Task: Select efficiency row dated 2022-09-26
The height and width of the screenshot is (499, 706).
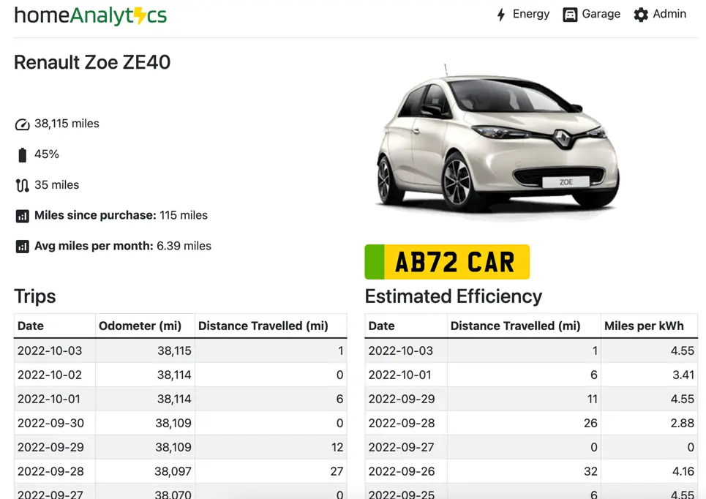Action: click(x=531, y=471)
